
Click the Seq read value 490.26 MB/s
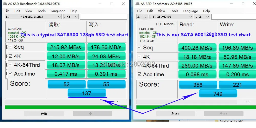[197, 48]
